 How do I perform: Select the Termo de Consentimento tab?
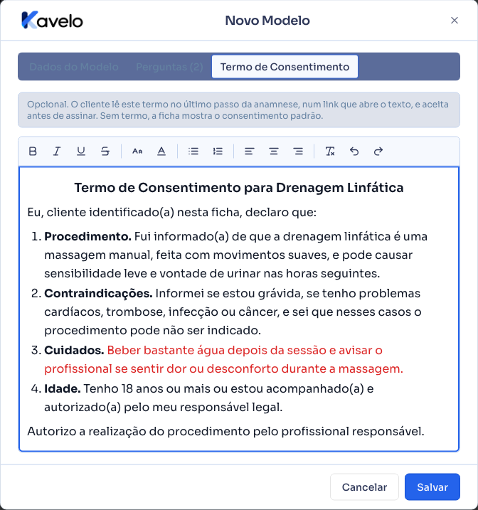(x=285, y=67)
